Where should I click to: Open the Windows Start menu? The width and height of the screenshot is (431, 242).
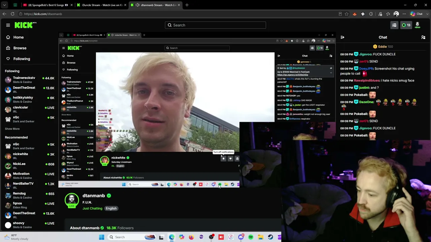(101, 237)
